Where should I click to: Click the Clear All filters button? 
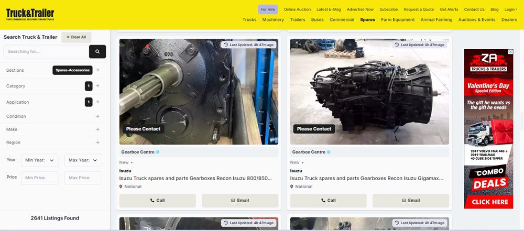76,37
